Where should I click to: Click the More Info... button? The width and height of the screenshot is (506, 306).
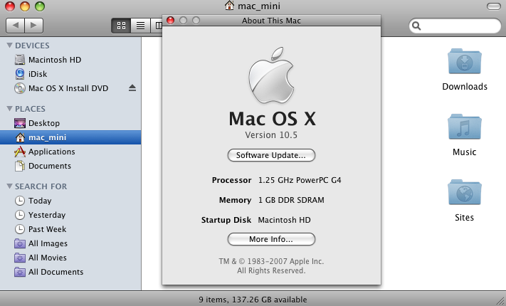[271, 239]
